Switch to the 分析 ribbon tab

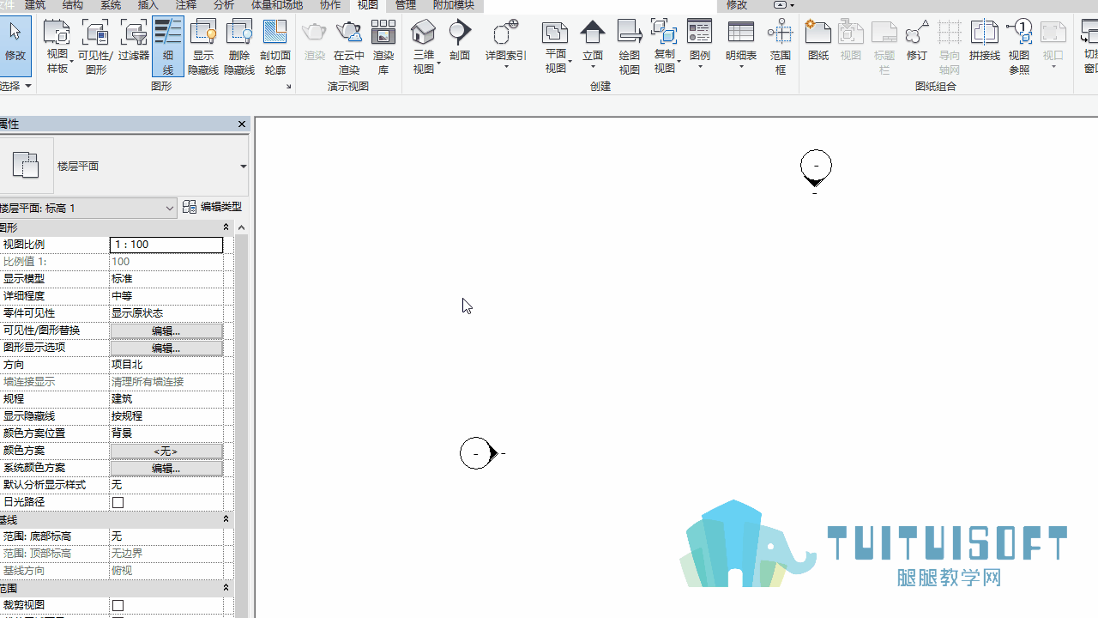tap(224, 5)
